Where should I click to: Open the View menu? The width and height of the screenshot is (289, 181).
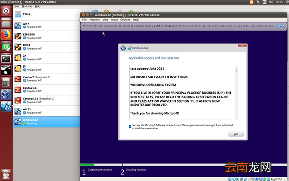105,20
